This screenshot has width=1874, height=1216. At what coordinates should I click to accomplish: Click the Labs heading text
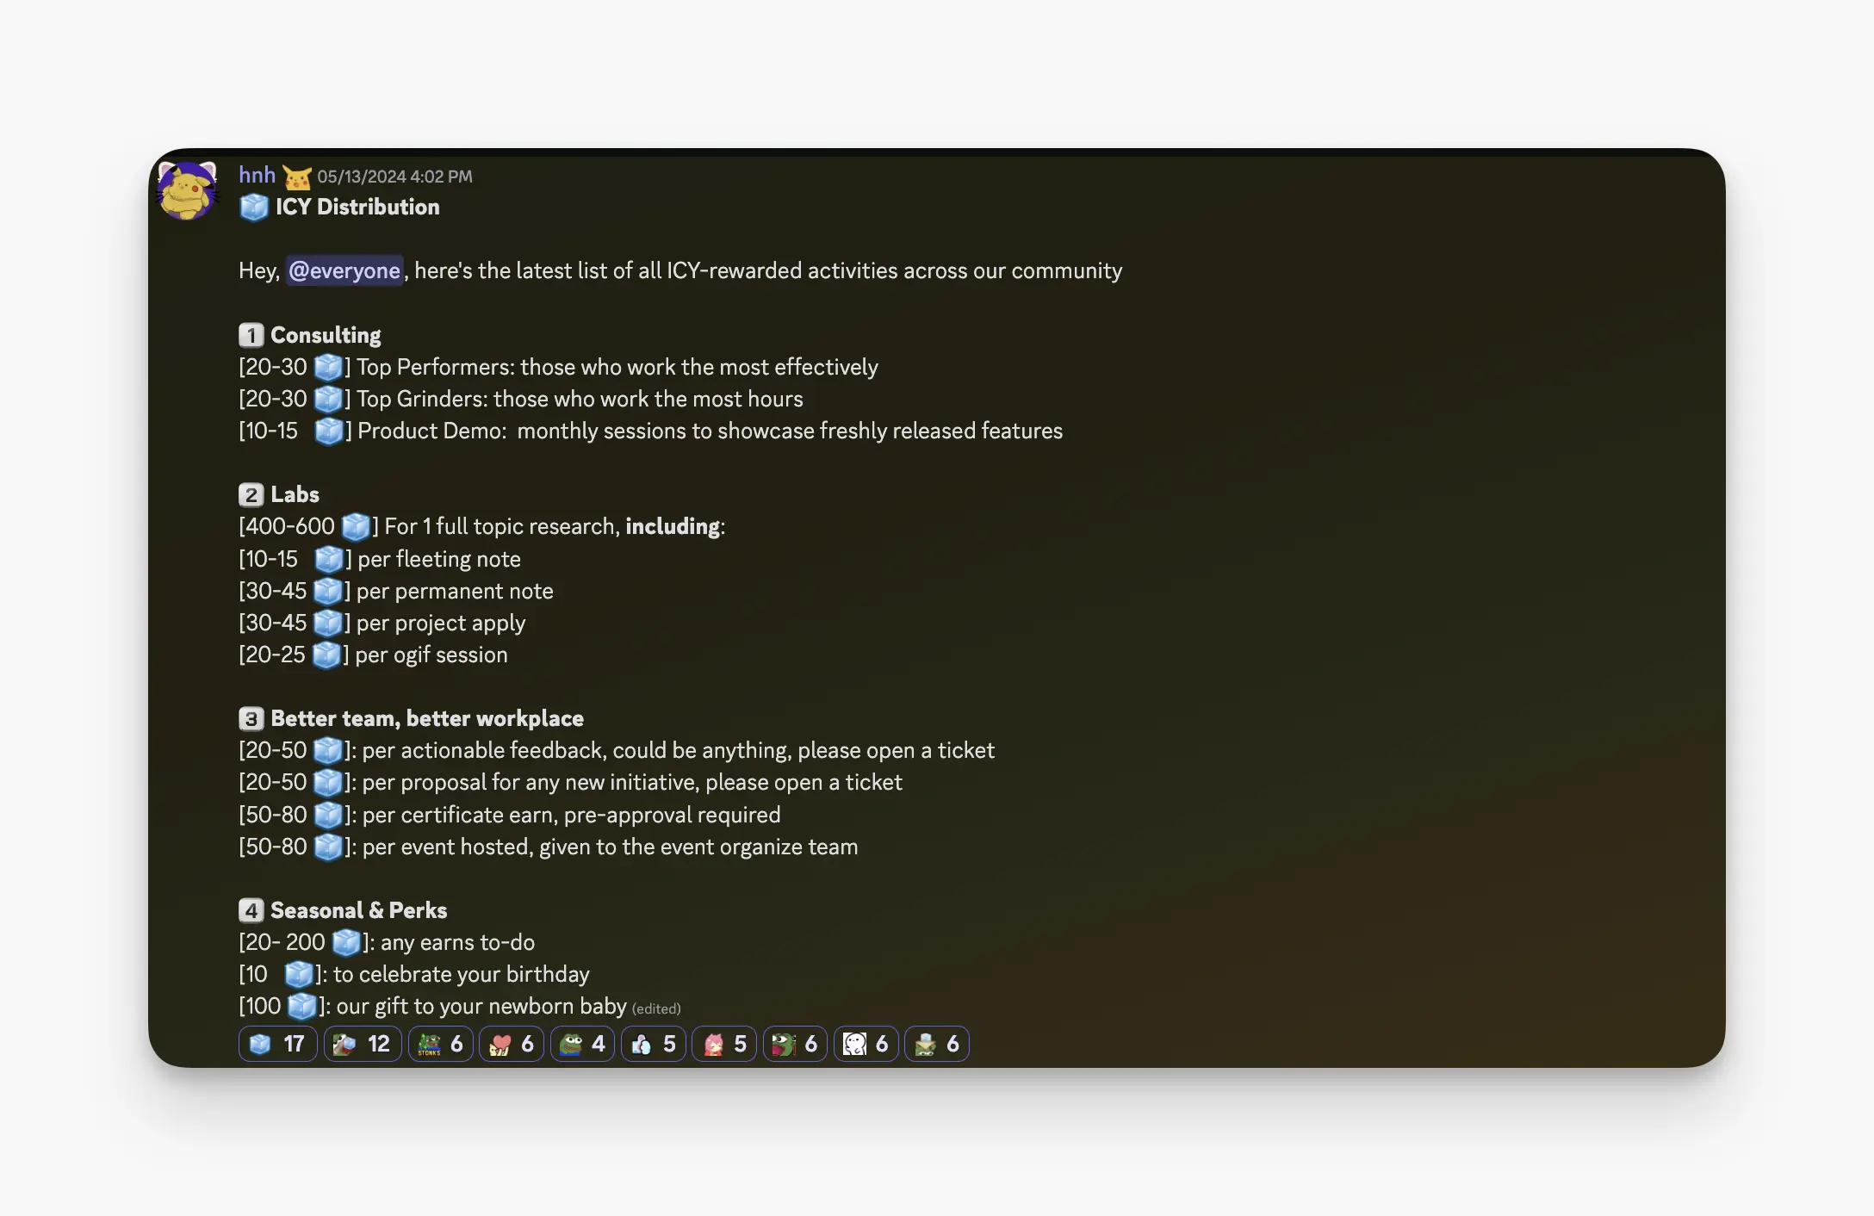pos(295,495)
